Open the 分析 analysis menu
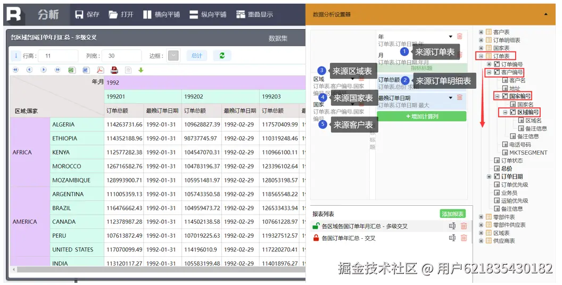The width and height of the screenshot is (562, 285). (48, 14)
